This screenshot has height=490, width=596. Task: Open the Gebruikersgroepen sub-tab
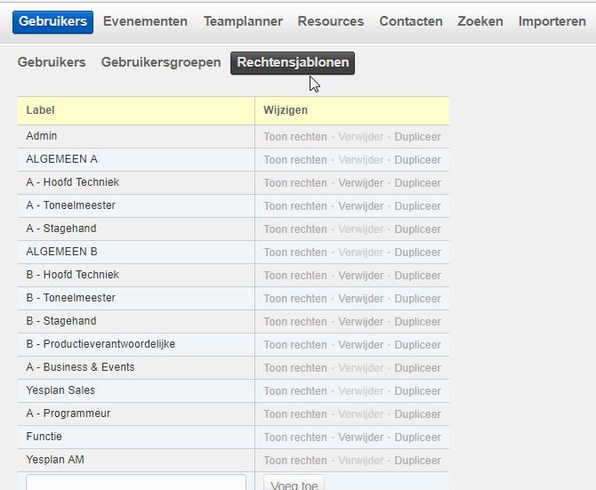coord(161,62)
